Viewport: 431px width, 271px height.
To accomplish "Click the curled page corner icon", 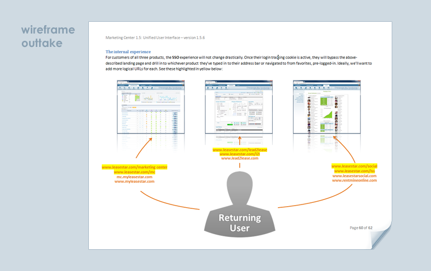I will tap(381, 239).
